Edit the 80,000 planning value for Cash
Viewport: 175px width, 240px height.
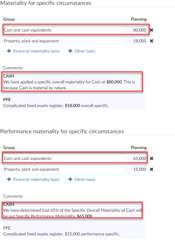pyautogui.click(x=136, y=30)
